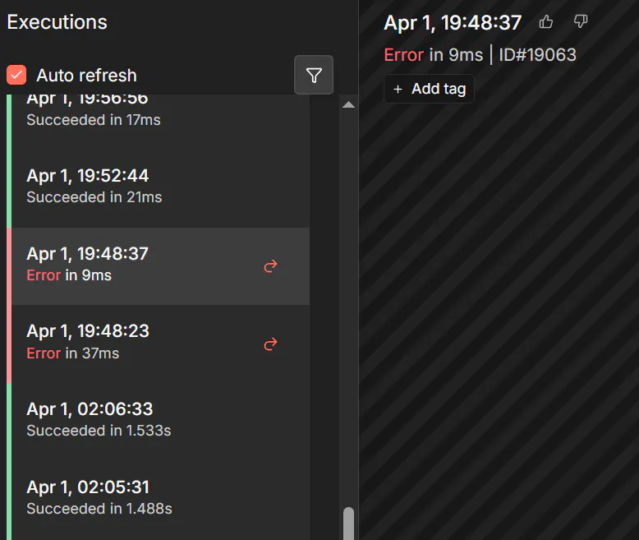Image resolution: width=639 pixels, height=540 pixels.
Task: Click the thumbs up rating icon
Action: point(546,22)
